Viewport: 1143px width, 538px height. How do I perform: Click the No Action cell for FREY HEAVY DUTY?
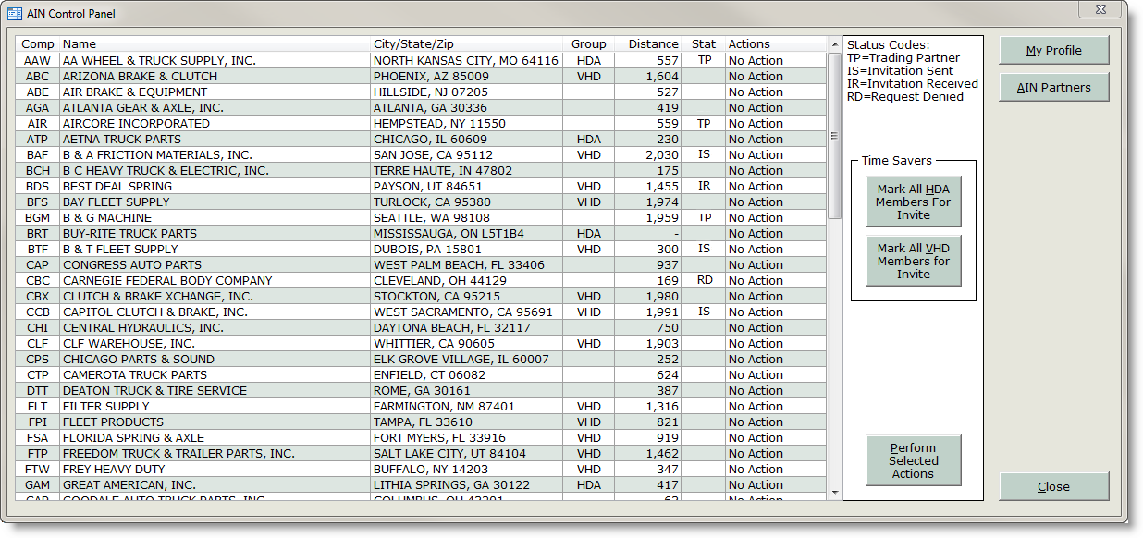click(775, 470)
